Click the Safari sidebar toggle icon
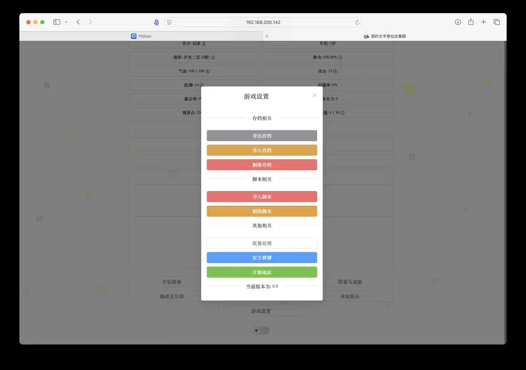The height and width of the screenshot is (370, 526). point(56,22)
